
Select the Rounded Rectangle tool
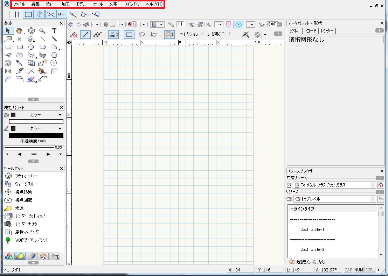(20, 47)
